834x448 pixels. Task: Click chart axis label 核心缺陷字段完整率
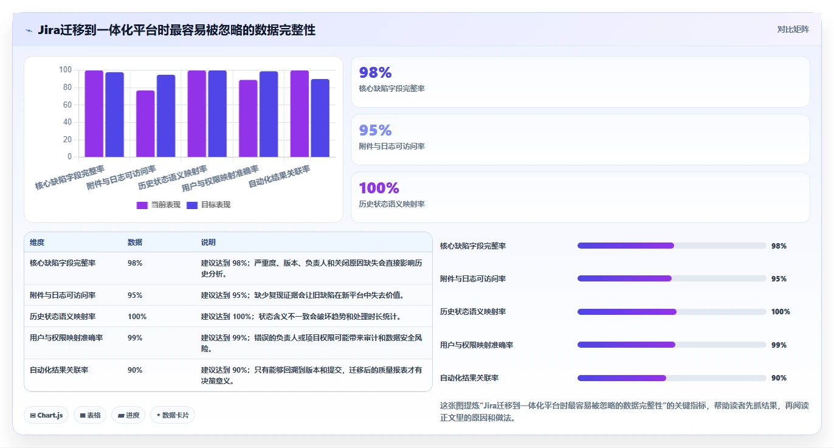(x=70, y=177)
